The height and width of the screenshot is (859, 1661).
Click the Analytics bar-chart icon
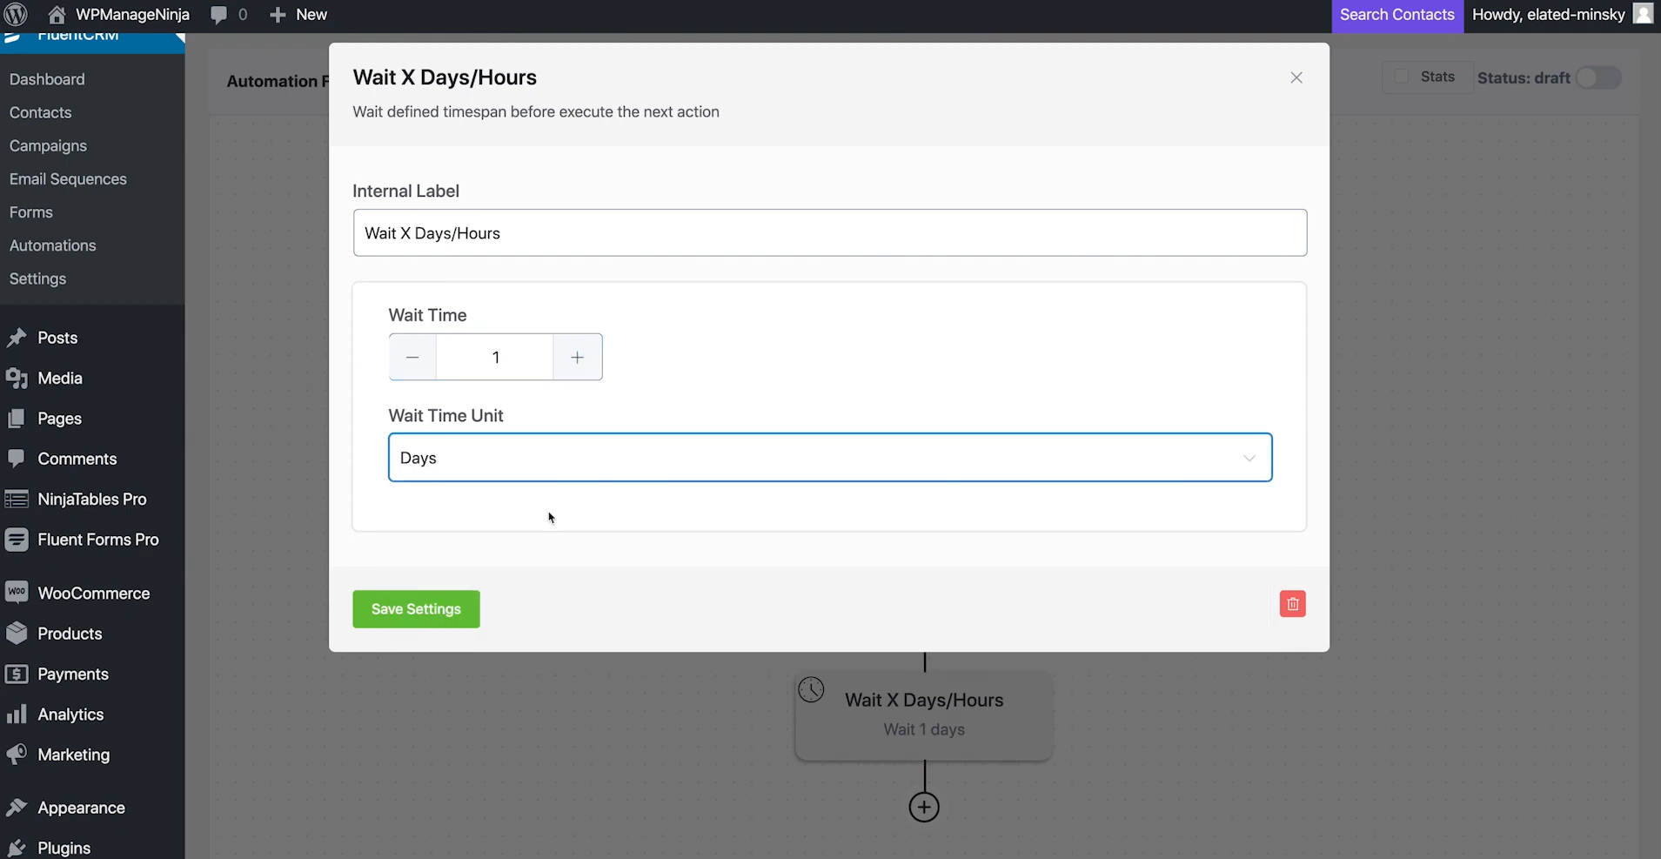(17, 714)
